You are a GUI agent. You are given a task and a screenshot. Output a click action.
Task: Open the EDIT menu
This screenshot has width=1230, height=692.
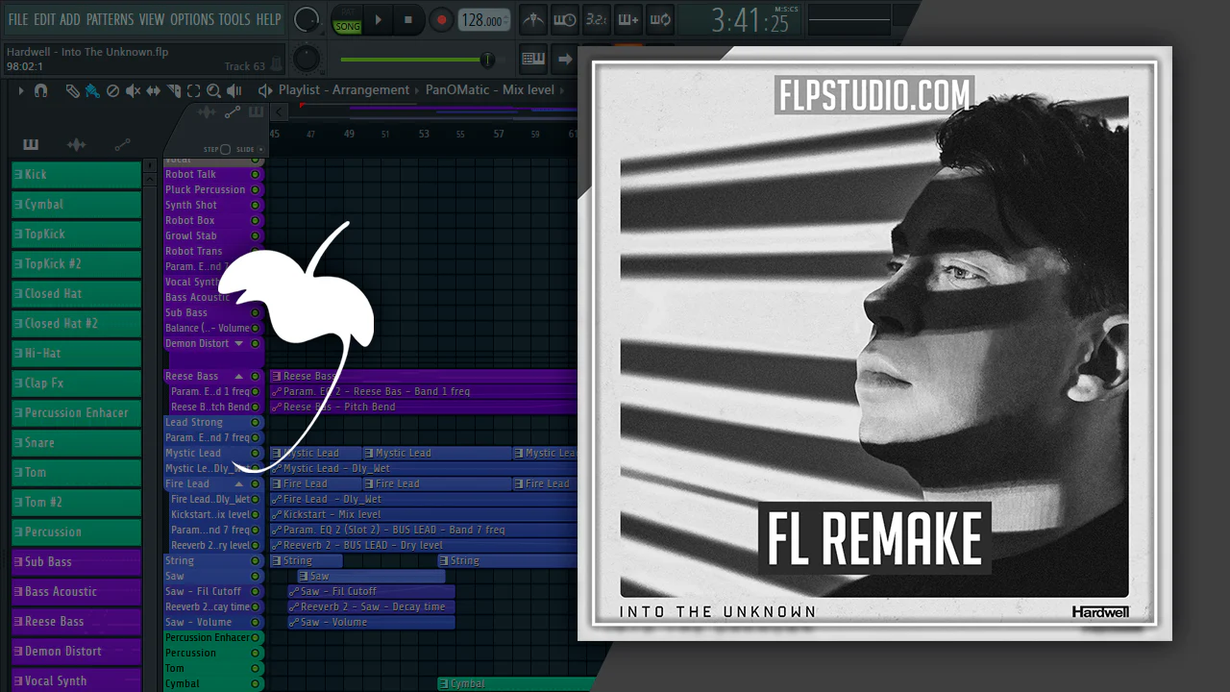pos(44,19)
